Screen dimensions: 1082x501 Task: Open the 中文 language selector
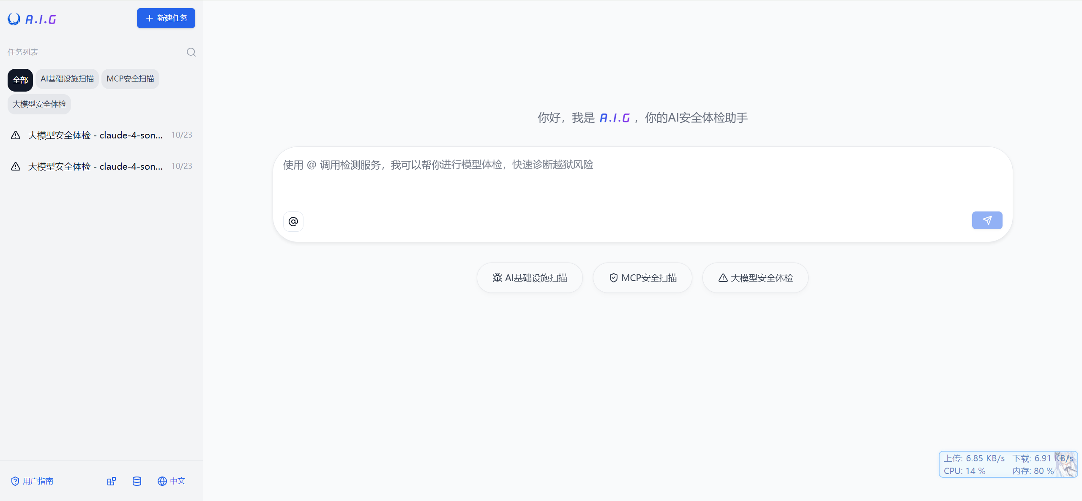[172, 481]
